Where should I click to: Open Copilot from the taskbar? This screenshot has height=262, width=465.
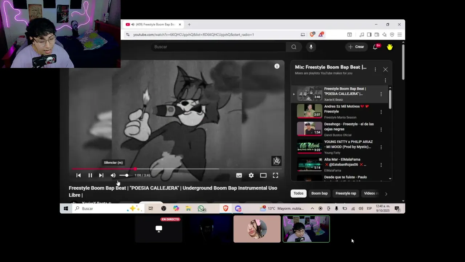point(176,209)
